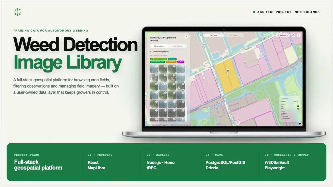Click the "W3DS/eVault" ownership entry
The height and width of the screenshot is (187, 333).
coord(277,163)
